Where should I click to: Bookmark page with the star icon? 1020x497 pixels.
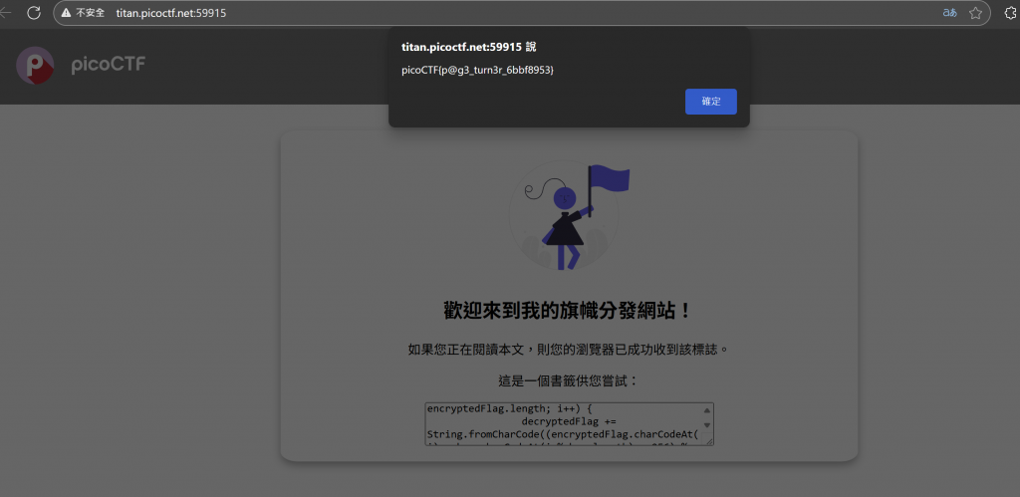975,13
